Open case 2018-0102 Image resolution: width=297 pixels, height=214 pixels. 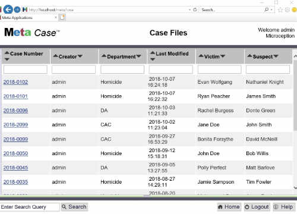pos(15,82)
